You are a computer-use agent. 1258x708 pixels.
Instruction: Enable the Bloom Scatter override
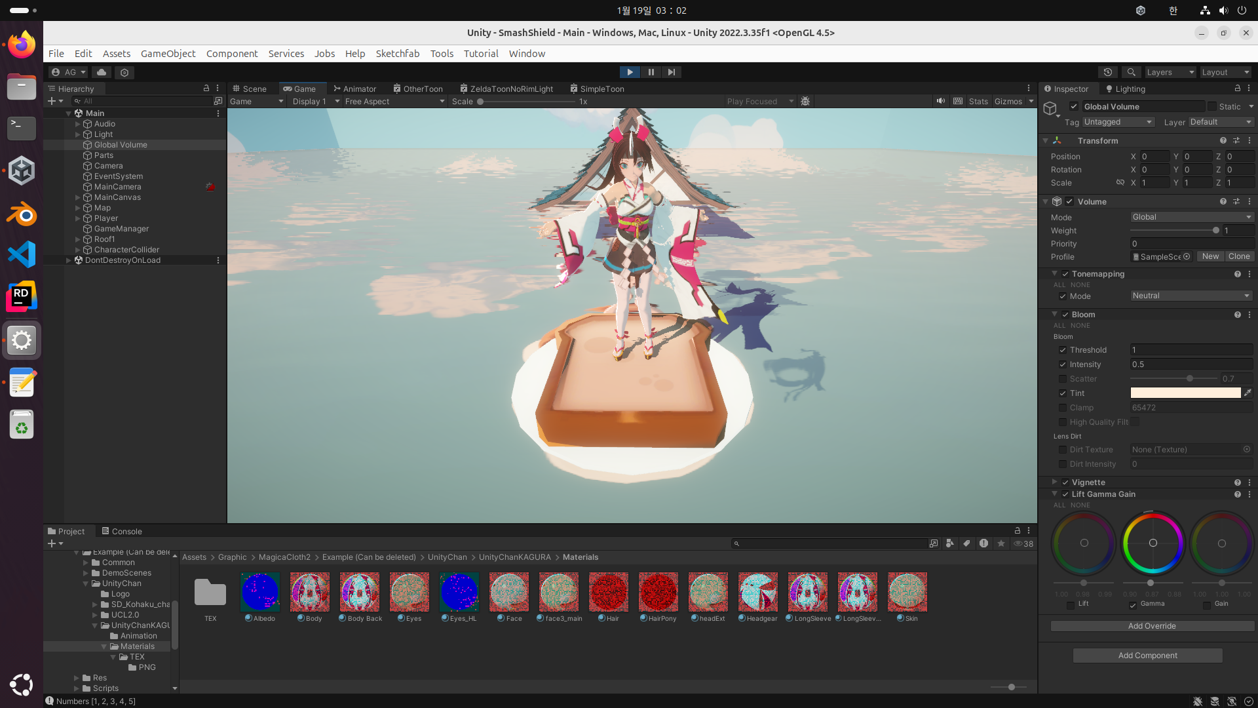coord(1063,379)
